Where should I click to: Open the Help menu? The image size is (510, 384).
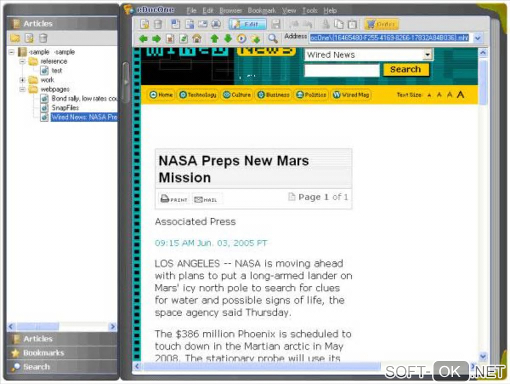pos(330,11)
